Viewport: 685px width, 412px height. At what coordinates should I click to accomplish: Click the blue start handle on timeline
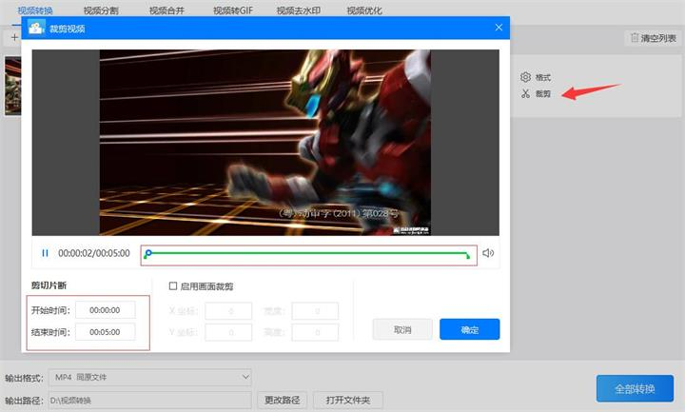148,253
